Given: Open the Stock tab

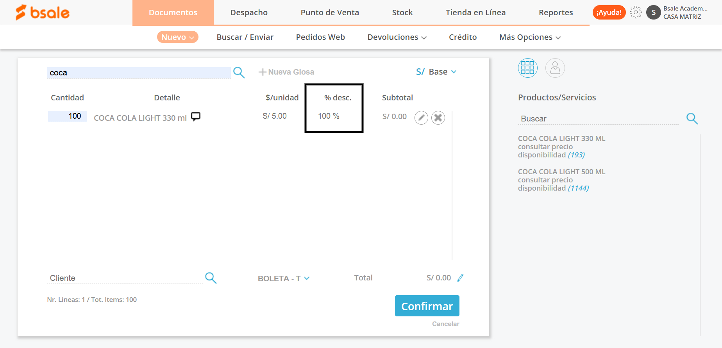Looking at the screenshot, I should (x=402, y=12).
